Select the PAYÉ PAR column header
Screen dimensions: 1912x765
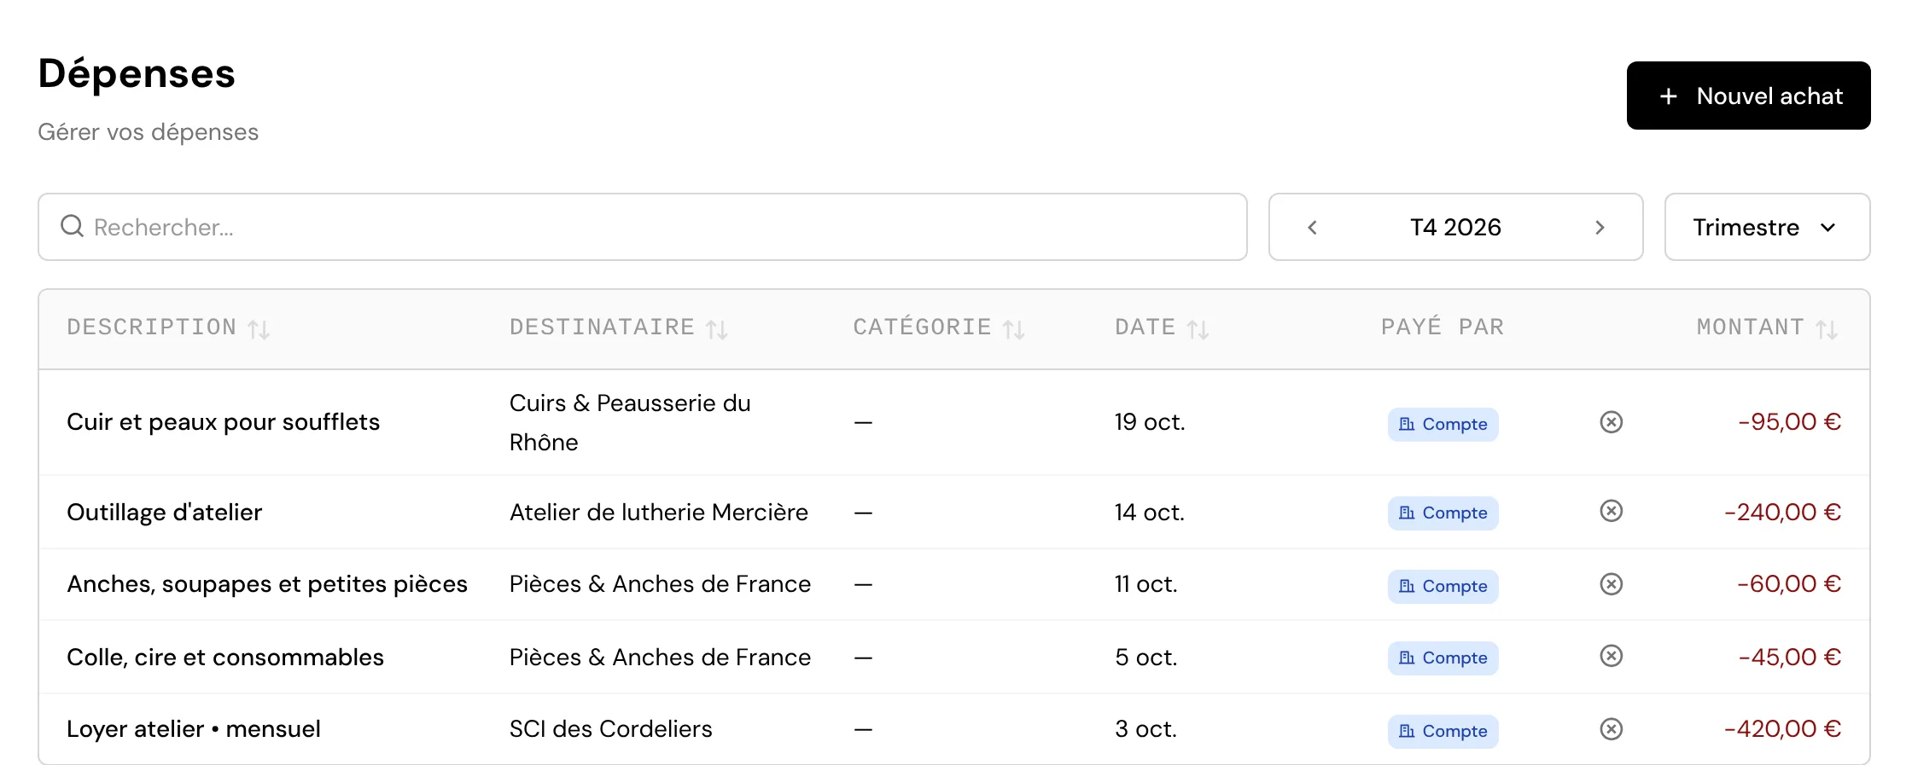[x=1443, y=327]
